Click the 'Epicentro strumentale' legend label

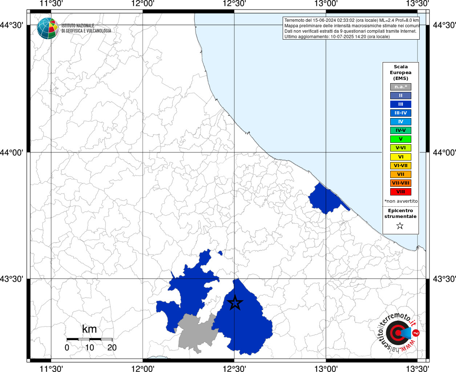[400, 213]
